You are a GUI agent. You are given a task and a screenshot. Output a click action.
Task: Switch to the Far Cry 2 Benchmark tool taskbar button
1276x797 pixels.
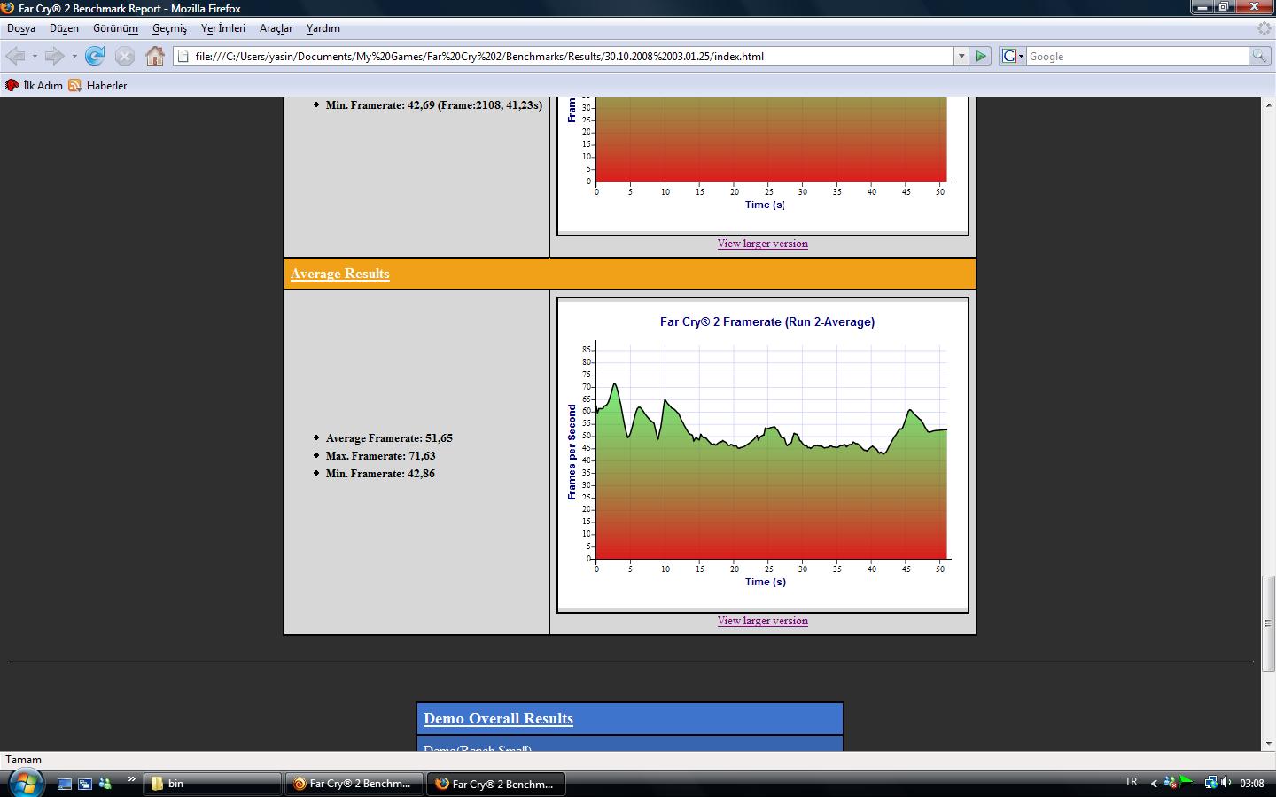pos(354,784)
